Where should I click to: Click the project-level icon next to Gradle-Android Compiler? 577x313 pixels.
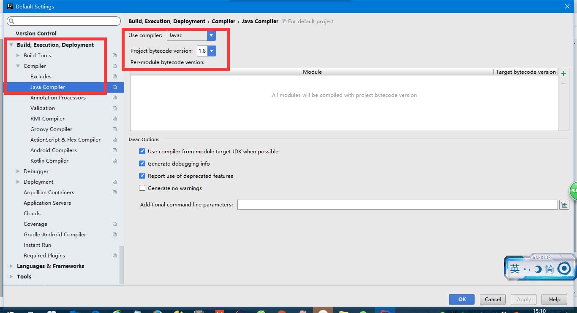114,235
